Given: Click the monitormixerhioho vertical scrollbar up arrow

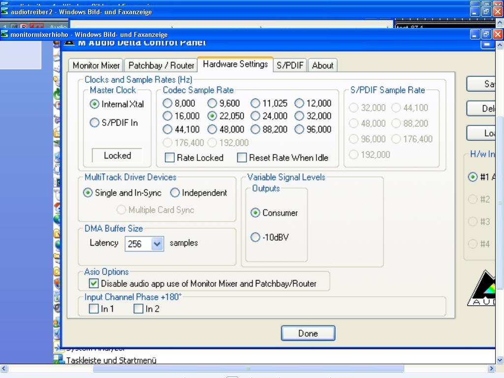Looking at the screenshot, I should click(500, 45).
